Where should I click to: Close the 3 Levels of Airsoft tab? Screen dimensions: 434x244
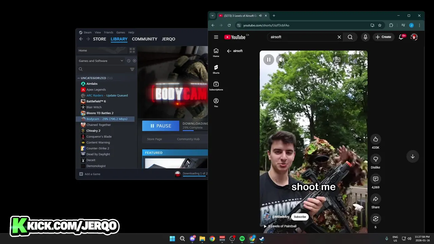point(266,16)
